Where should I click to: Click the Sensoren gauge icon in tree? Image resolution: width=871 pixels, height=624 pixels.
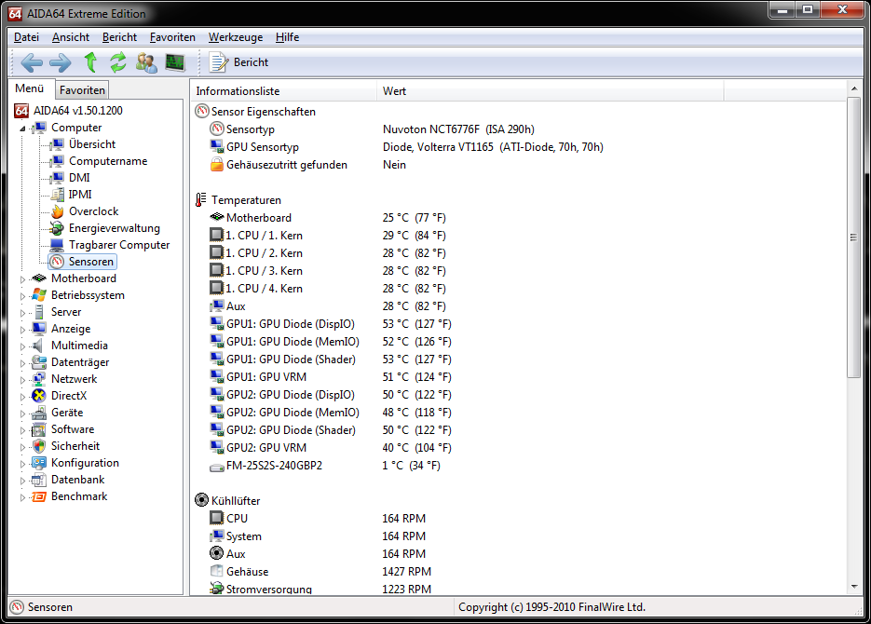click(57, 262)
